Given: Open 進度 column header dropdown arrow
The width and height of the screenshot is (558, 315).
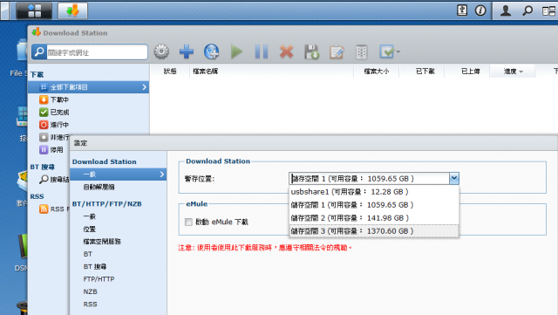Looking at the screenshot, I should 521,72.
